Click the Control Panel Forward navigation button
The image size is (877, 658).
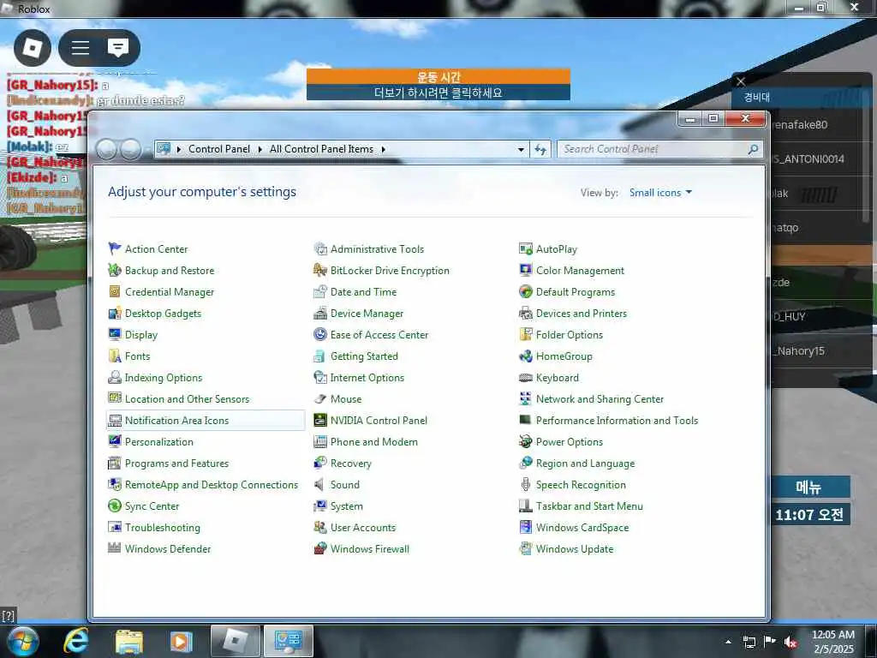click(131, 149)
